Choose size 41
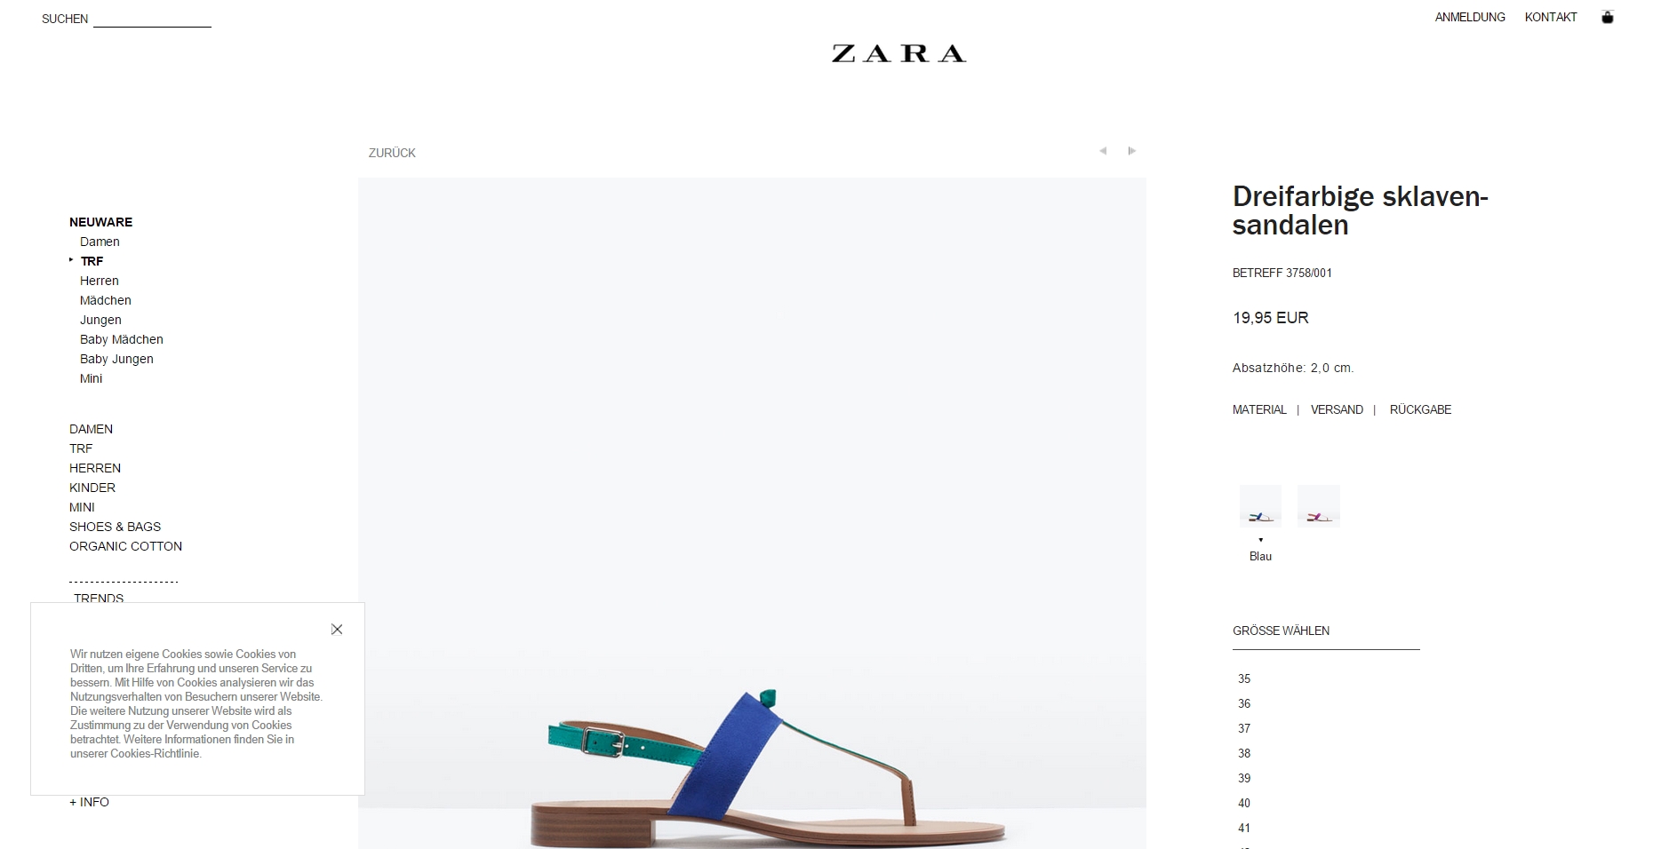 (x=1244, y=828)
